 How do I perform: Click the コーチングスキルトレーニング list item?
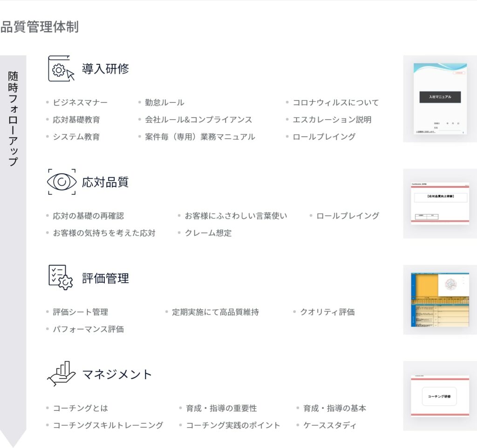pyautogui.click(x=108, y=425)
